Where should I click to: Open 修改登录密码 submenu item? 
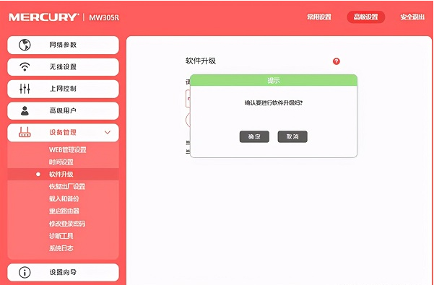pyautogui.click(x=67, y=224)
